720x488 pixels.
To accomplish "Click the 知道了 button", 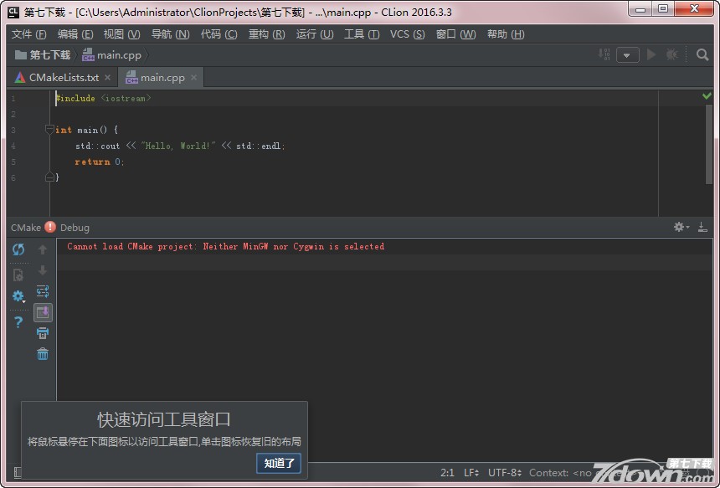I will pyautogui.click(x=279, y=463).
